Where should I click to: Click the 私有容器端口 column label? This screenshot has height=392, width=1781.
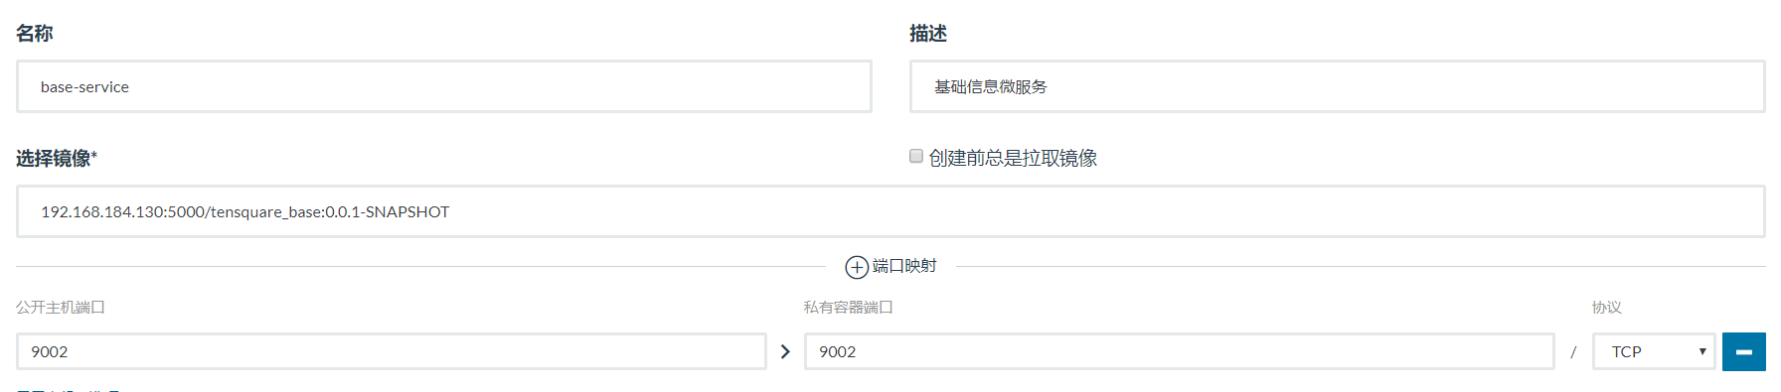pyautogui.click(x=849, y=308)
